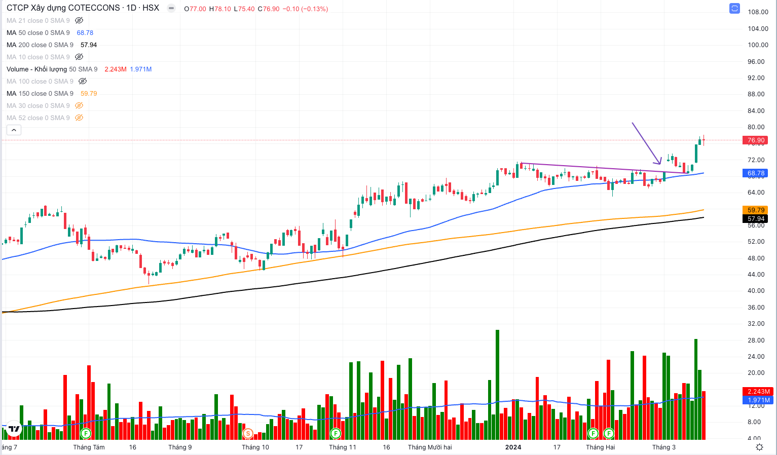Click the 96.00 price scale label
This screenshot has width=777, height=455.
(756, 62)
